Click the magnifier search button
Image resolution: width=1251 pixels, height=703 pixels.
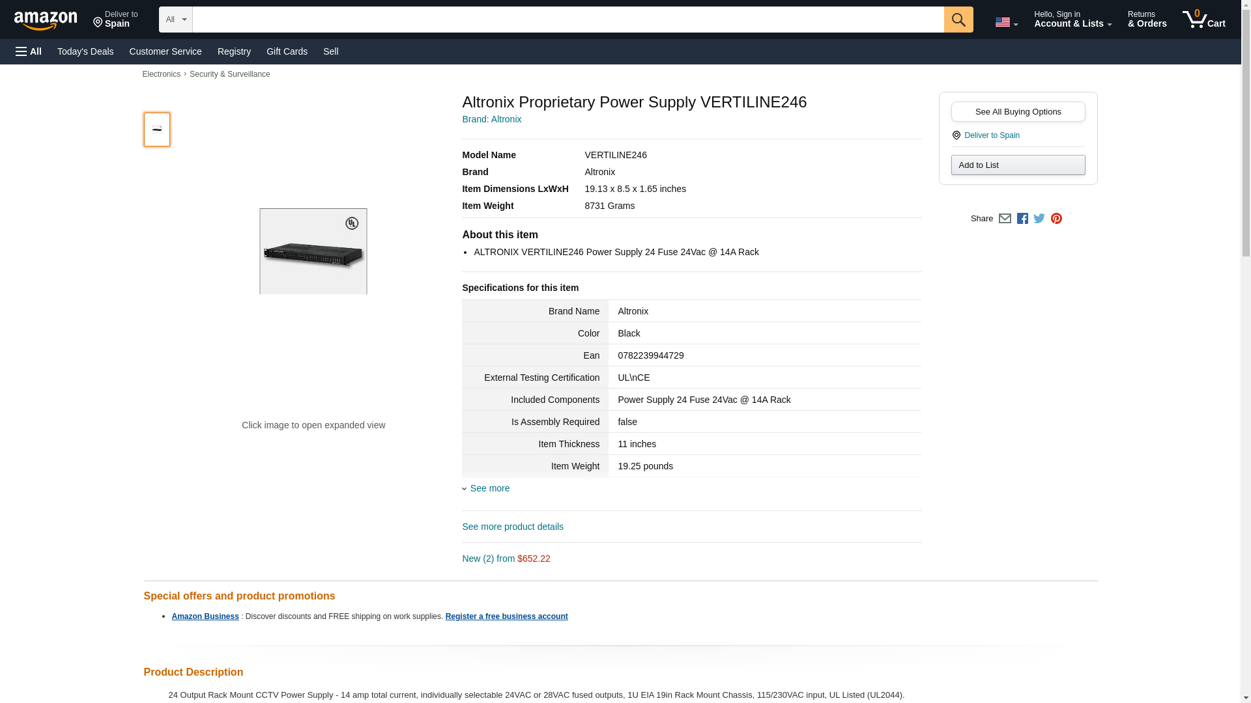coord(958,20)
